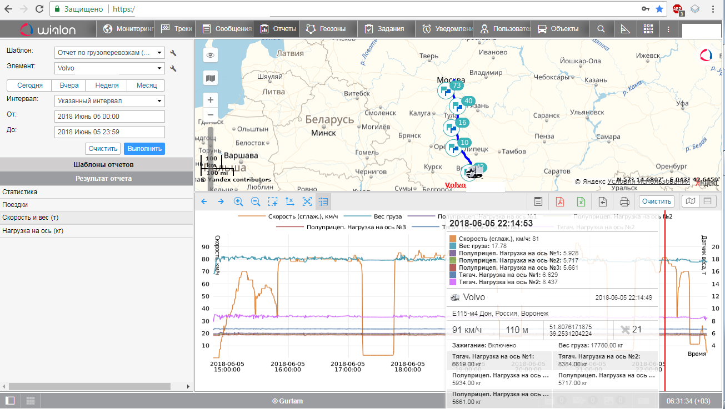Click the search icon in top bar
The image size is (725, 409).
coord(601,29)
